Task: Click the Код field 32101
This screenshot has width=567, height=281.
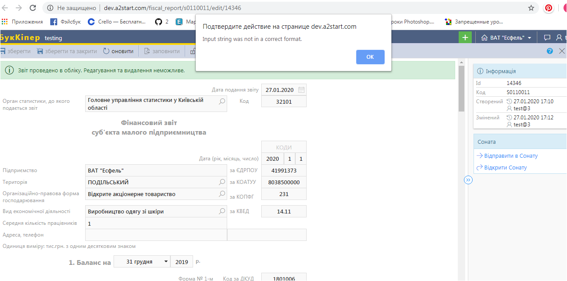Action: tap(284, 101)
